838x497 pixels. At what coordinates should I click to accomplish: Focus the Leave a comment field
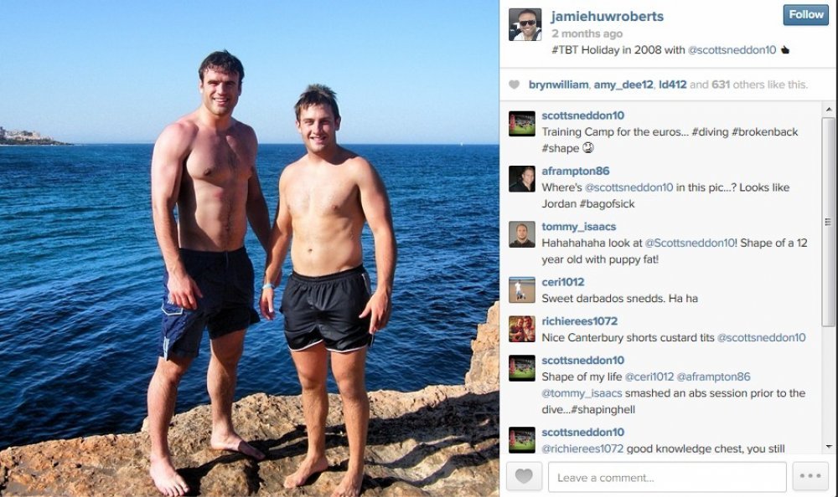[667, 477]
